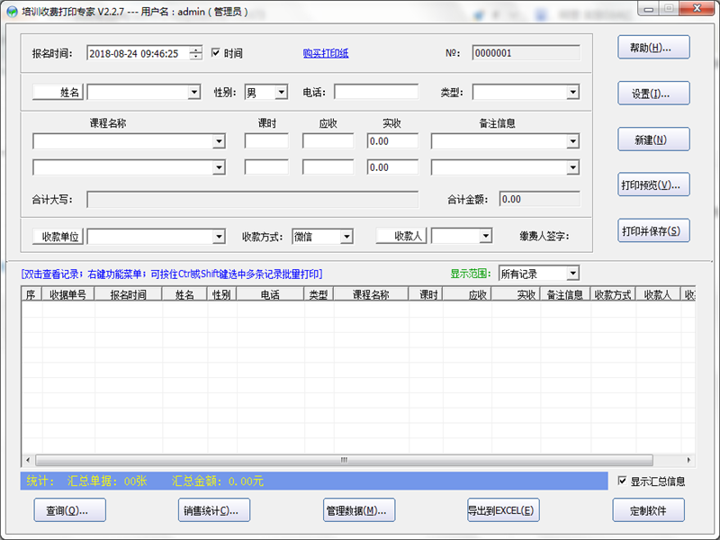
Task: Click the first 课时 input field
Action: click(266, 141)
